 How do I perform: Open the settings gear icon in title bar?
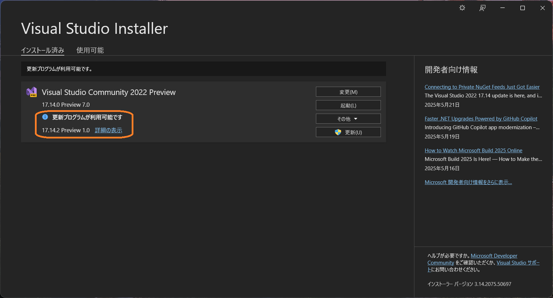[x=462, y=8]
